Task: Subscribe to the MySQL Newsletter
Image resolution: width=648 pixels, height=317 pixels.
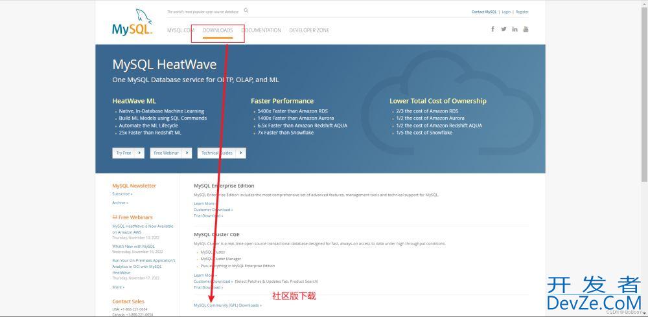Action: (122, 193)
